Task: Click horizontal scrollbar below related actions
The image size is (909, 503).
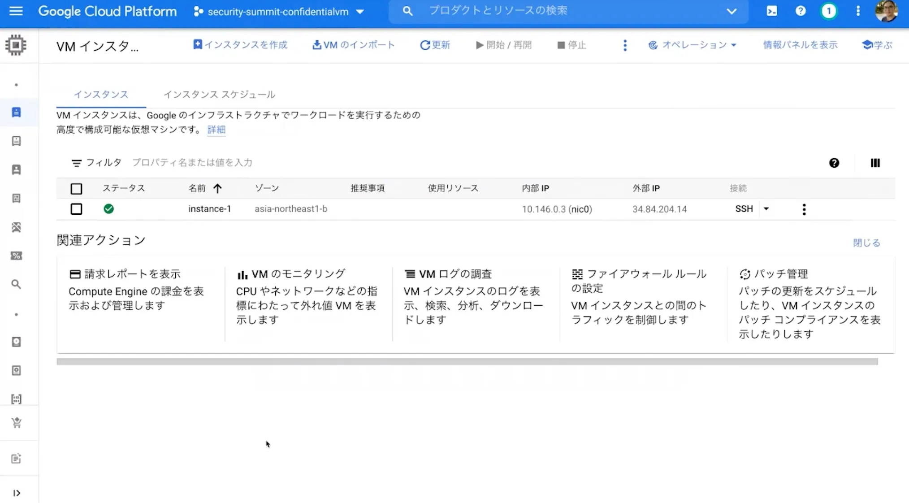Action: (x=467, y=361)
